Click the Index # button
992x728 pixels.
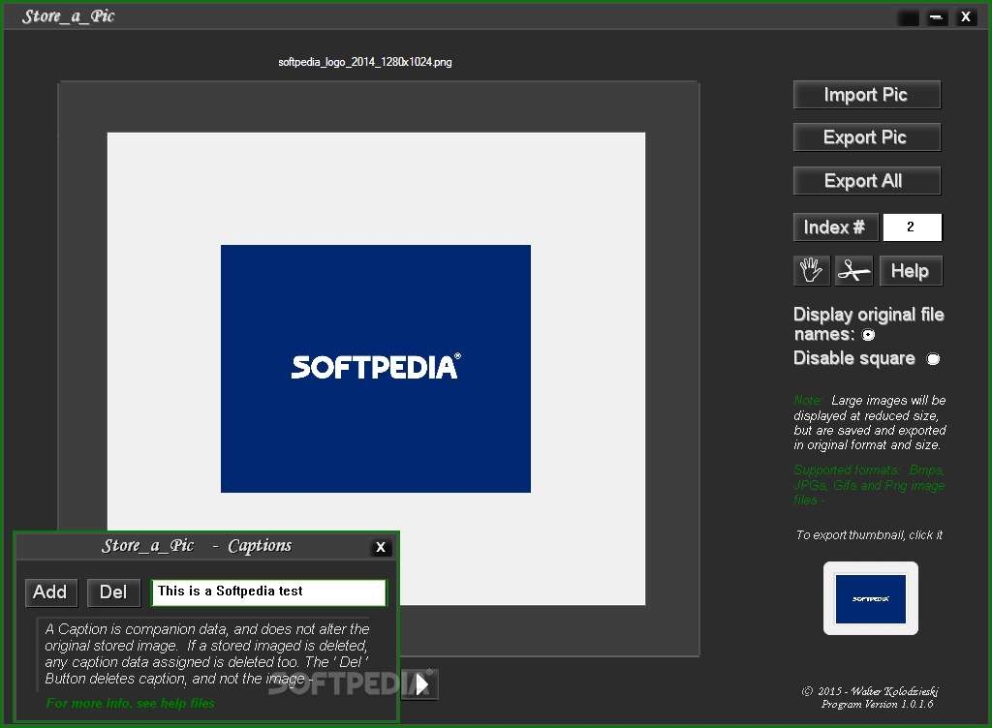click(836, 227)
